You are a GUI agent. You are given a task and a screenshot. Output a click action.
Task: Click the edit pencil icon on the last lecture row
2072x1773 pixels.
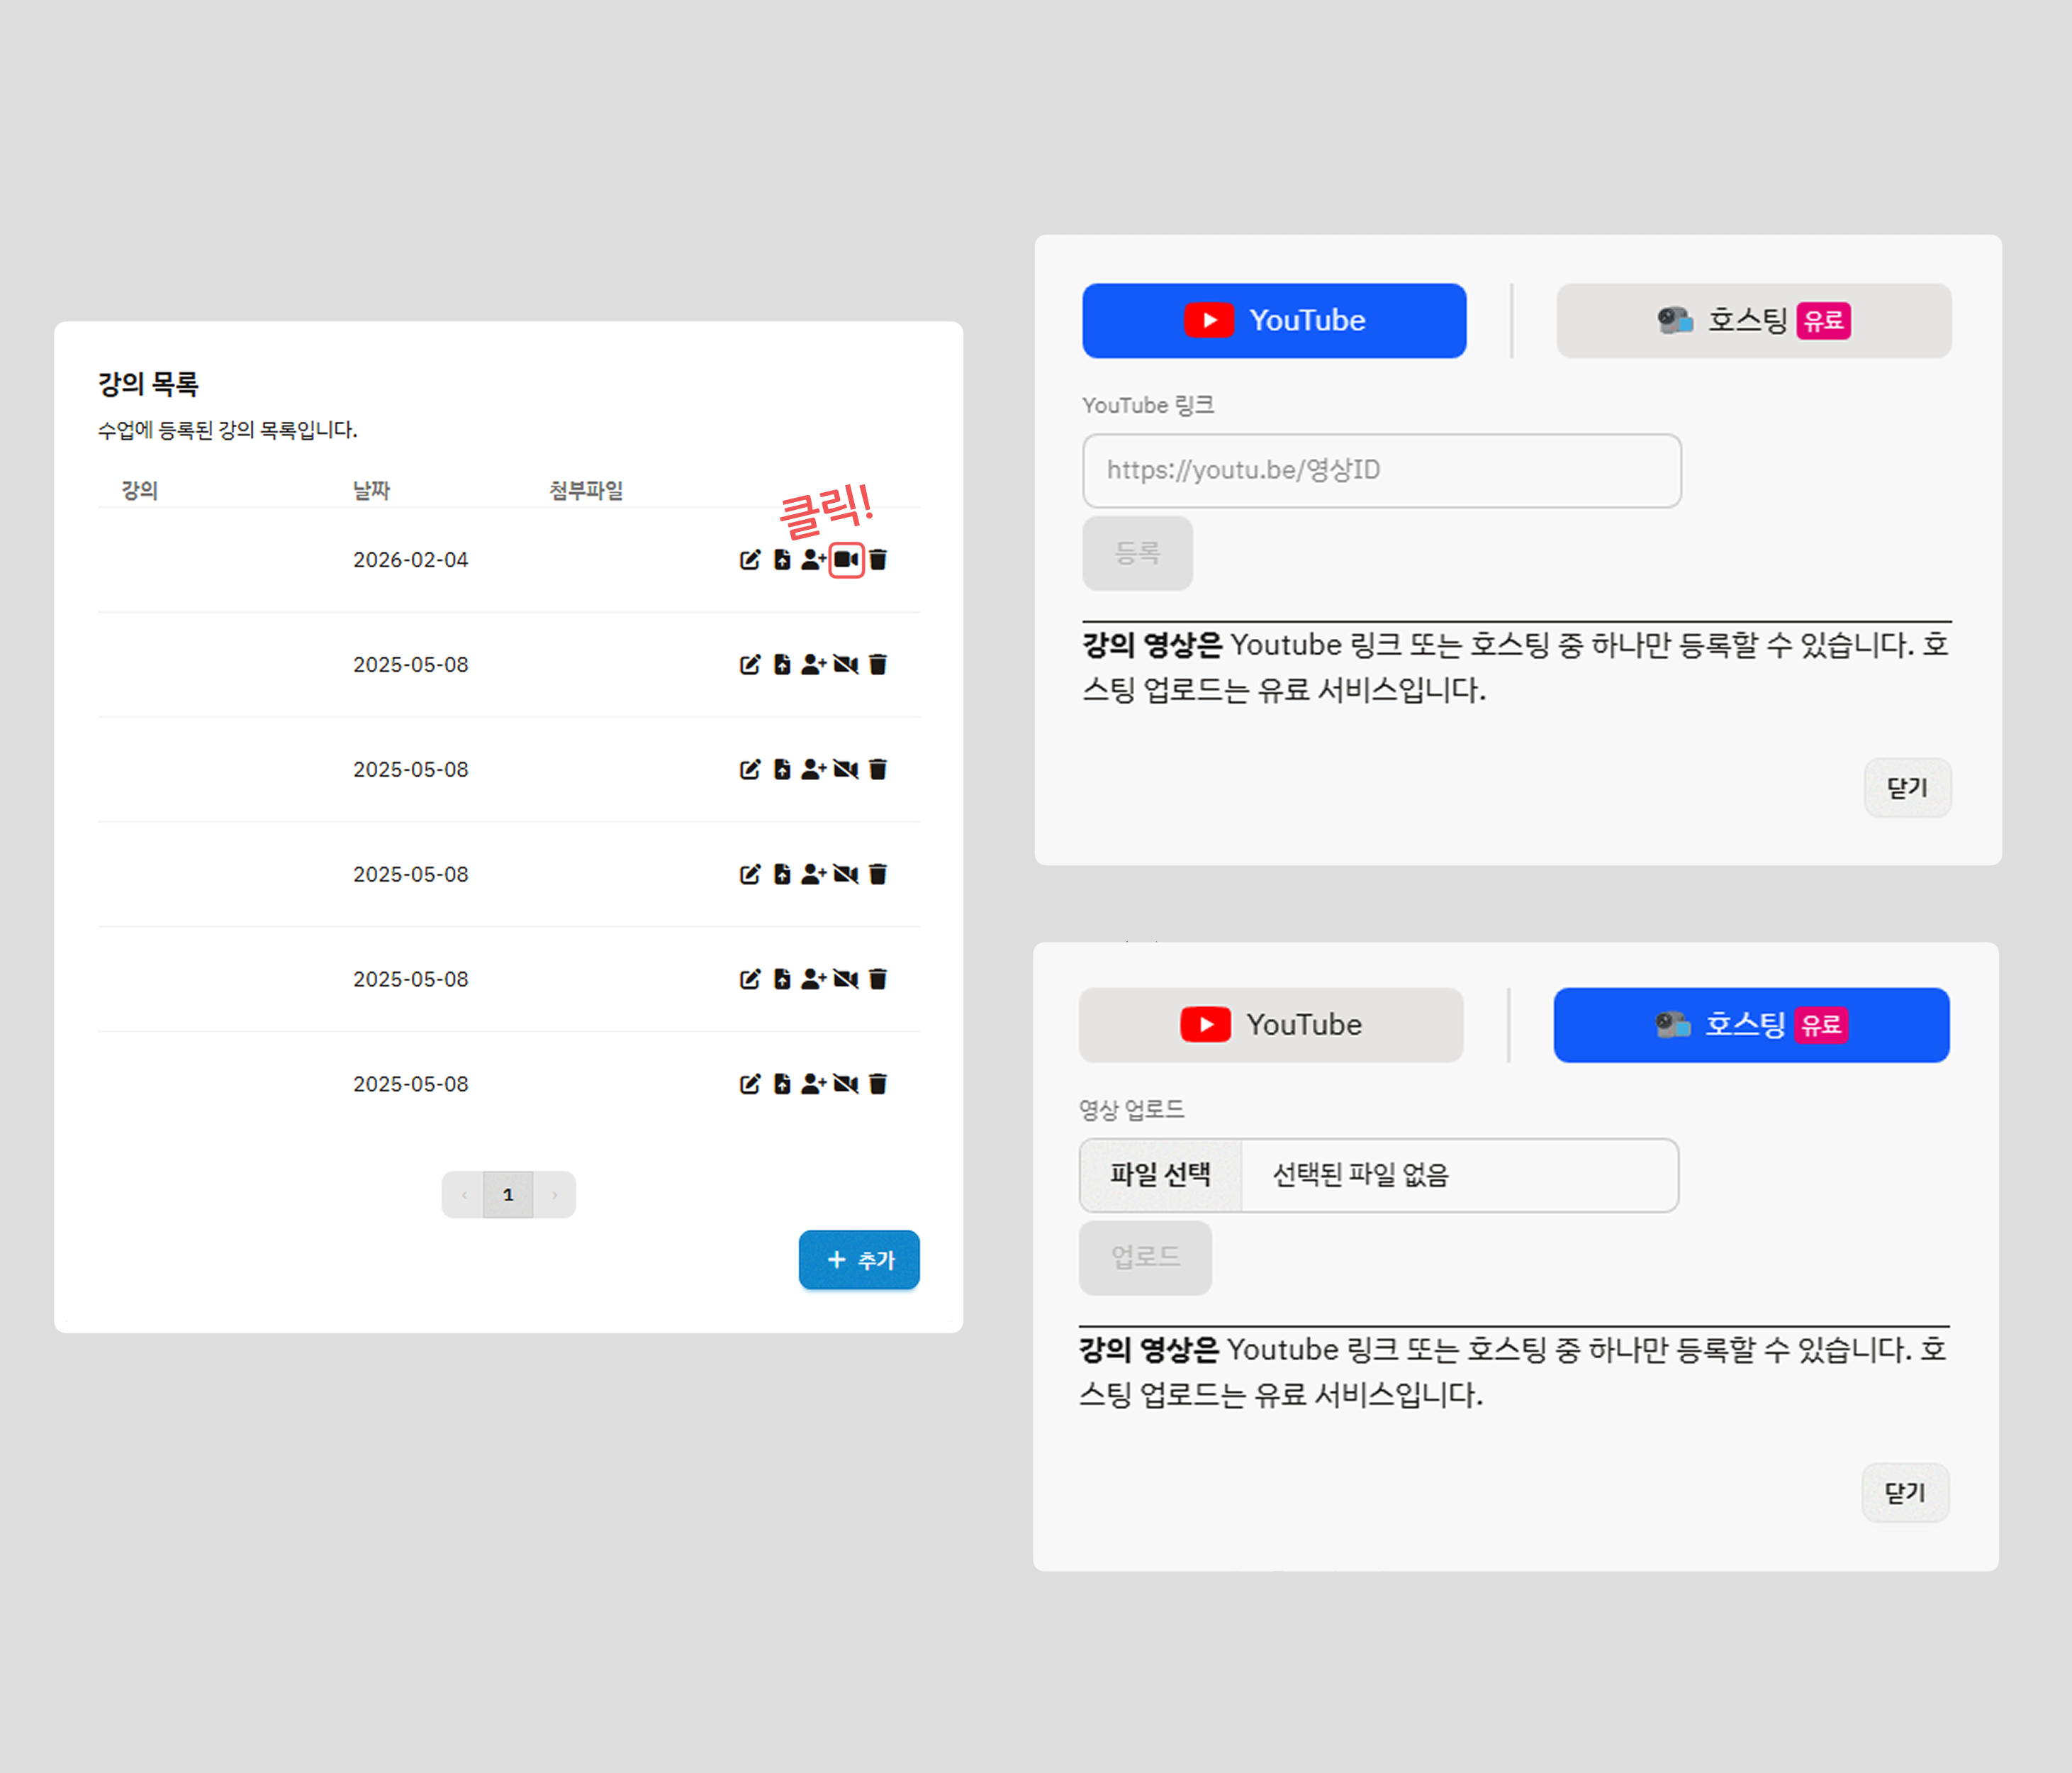point(750,1084)
